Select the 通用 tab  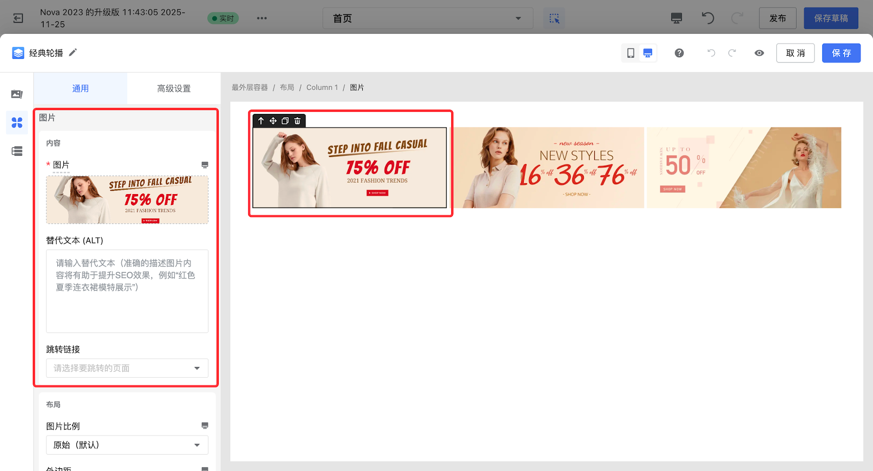(80, 88)
